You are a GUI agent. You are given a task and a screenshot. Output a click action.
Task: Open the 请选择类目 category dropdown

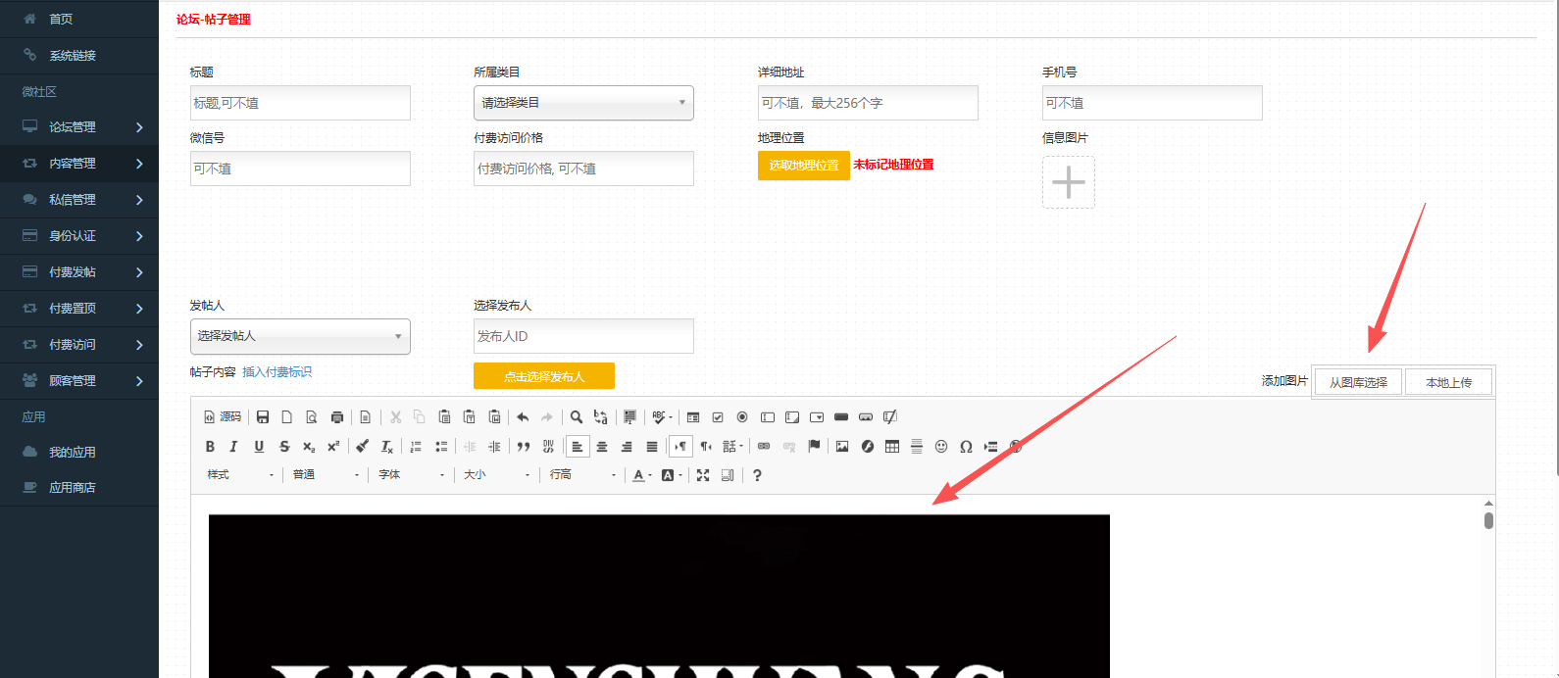(583, 103)
